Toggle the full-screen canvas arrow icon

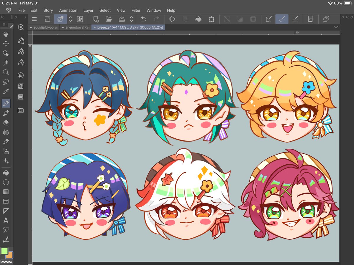(47, 19)
